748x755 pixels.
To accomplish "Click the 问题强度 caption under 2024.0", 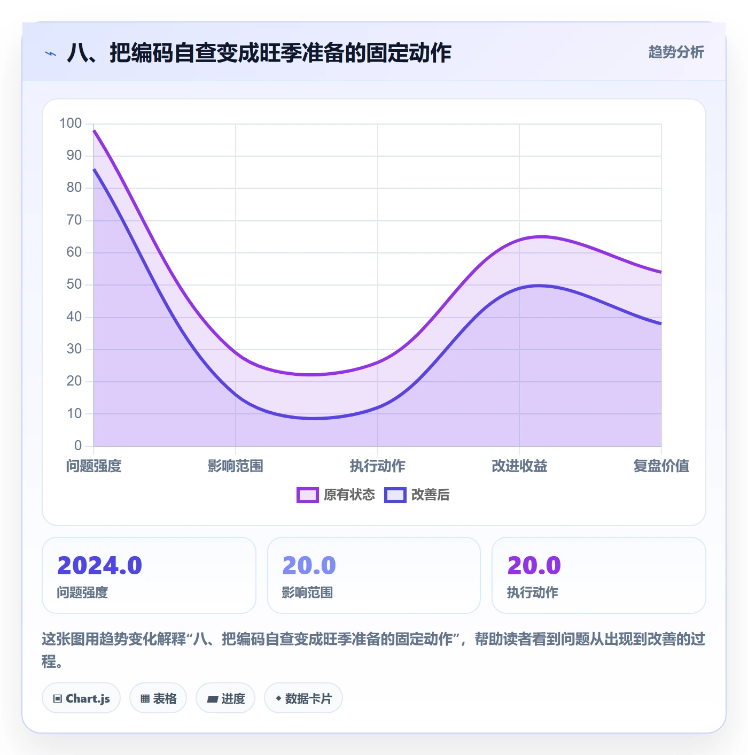I will pos(83,592).
